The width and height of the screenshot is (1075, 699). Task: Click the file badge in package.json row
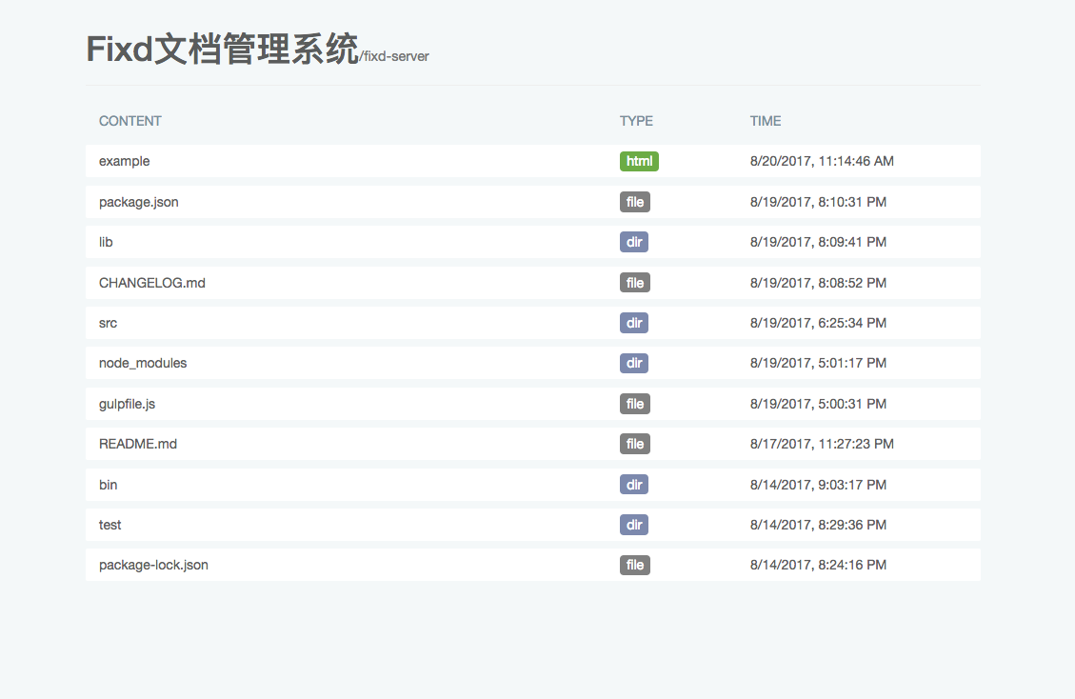click(635, 202)
